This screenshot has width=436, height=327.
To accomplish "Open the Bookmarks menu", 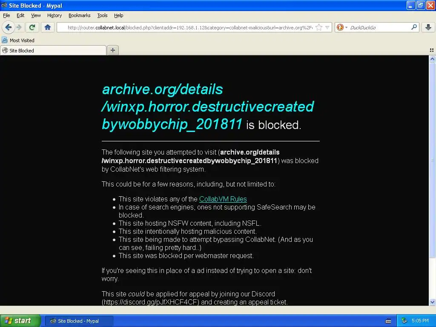I will [80, 15].
